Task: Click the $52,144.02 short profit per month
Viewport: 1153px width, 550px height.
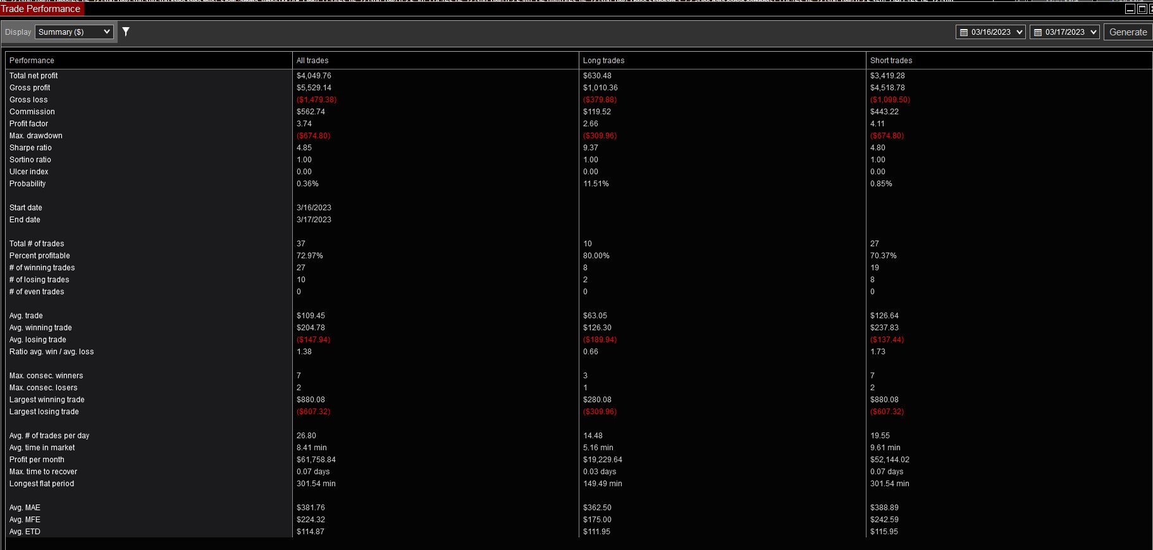Action: (890, 460)
